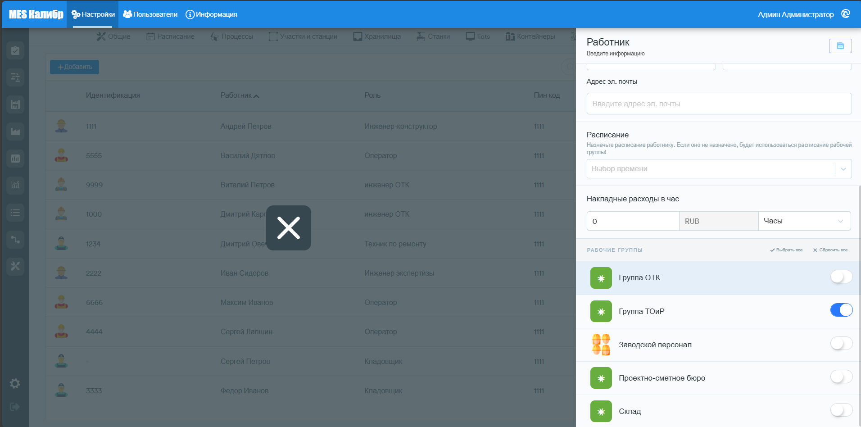Open the bar chart sidebar icon

[15, 159]
